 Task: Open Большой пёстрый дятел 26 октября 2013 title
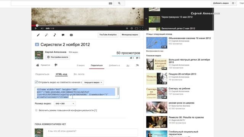click(x=189, y=61)
